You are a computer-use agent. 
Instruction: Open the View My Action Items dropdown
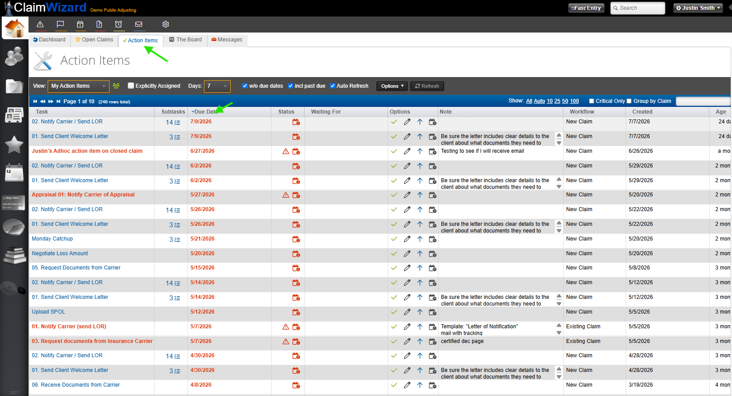click(x=78, y=86)
